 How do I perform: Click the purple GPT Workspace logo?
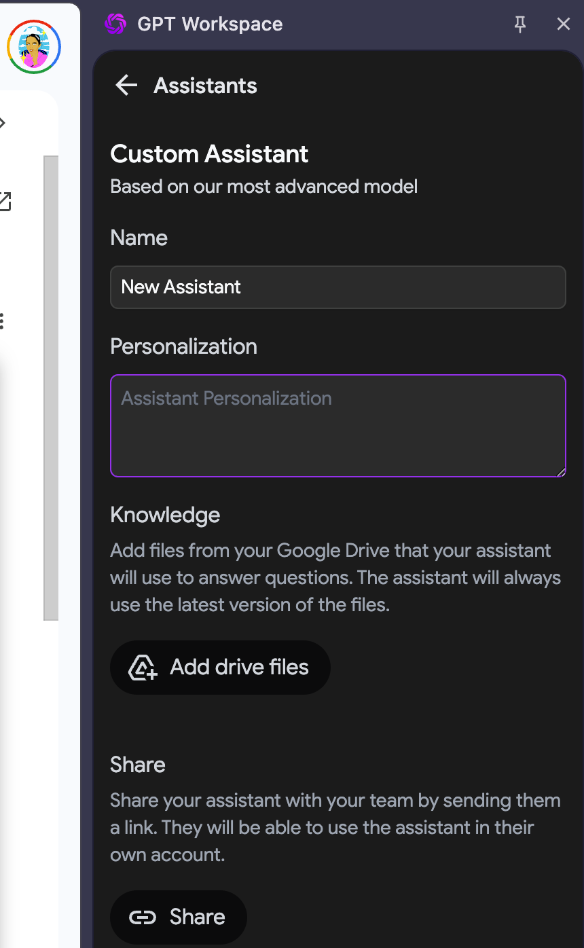click(115, 24)
